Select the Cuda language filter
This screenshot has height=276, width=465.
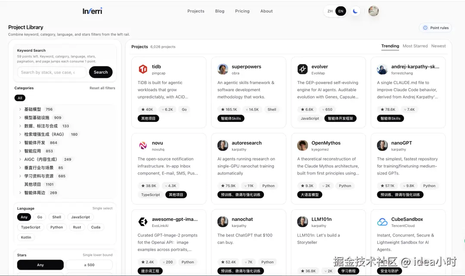click(96, 227)
